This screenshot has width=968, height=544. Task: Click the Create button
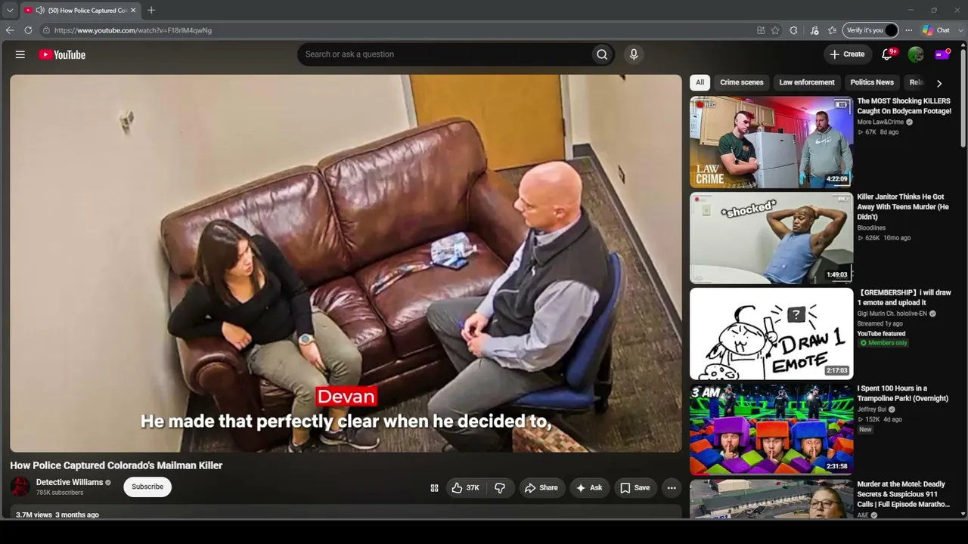[847, 54]
